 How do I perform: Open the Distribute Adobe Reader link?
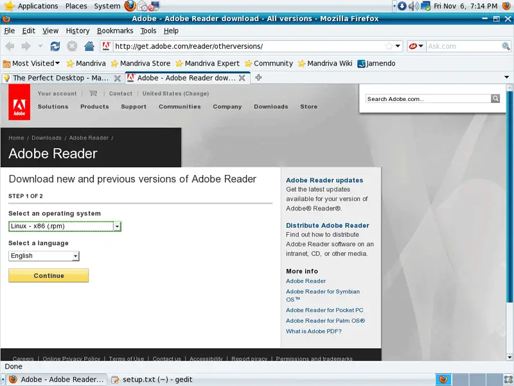tap(328, 226)
